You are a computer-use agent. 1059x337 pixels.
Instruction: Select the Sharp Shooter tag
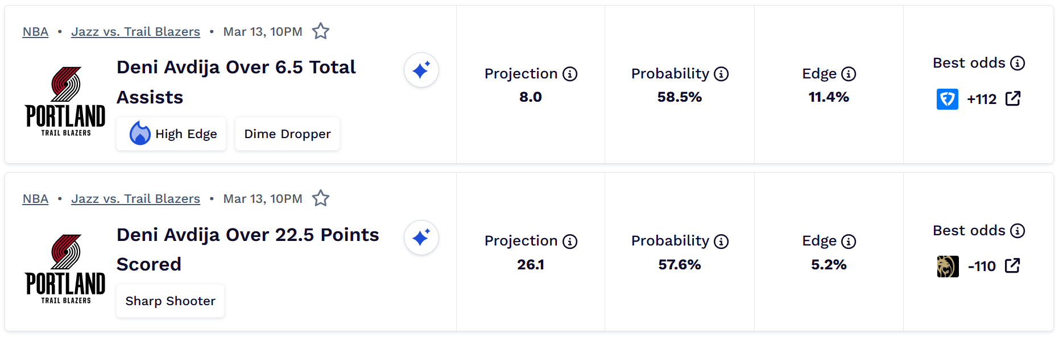(170, 301)
